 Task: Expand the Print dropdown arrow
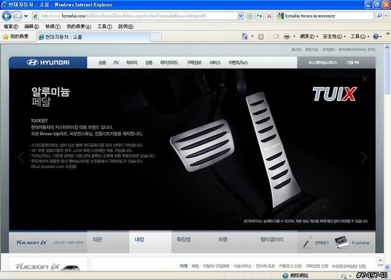tap(294, 37)
